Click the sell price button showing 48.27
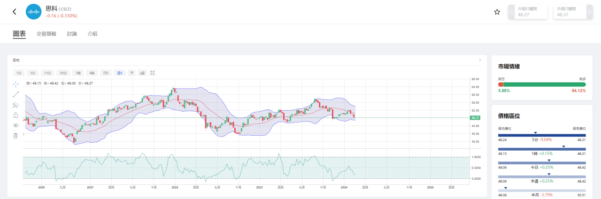This screenshot has height=199, width=601. [x=528, y=12]
